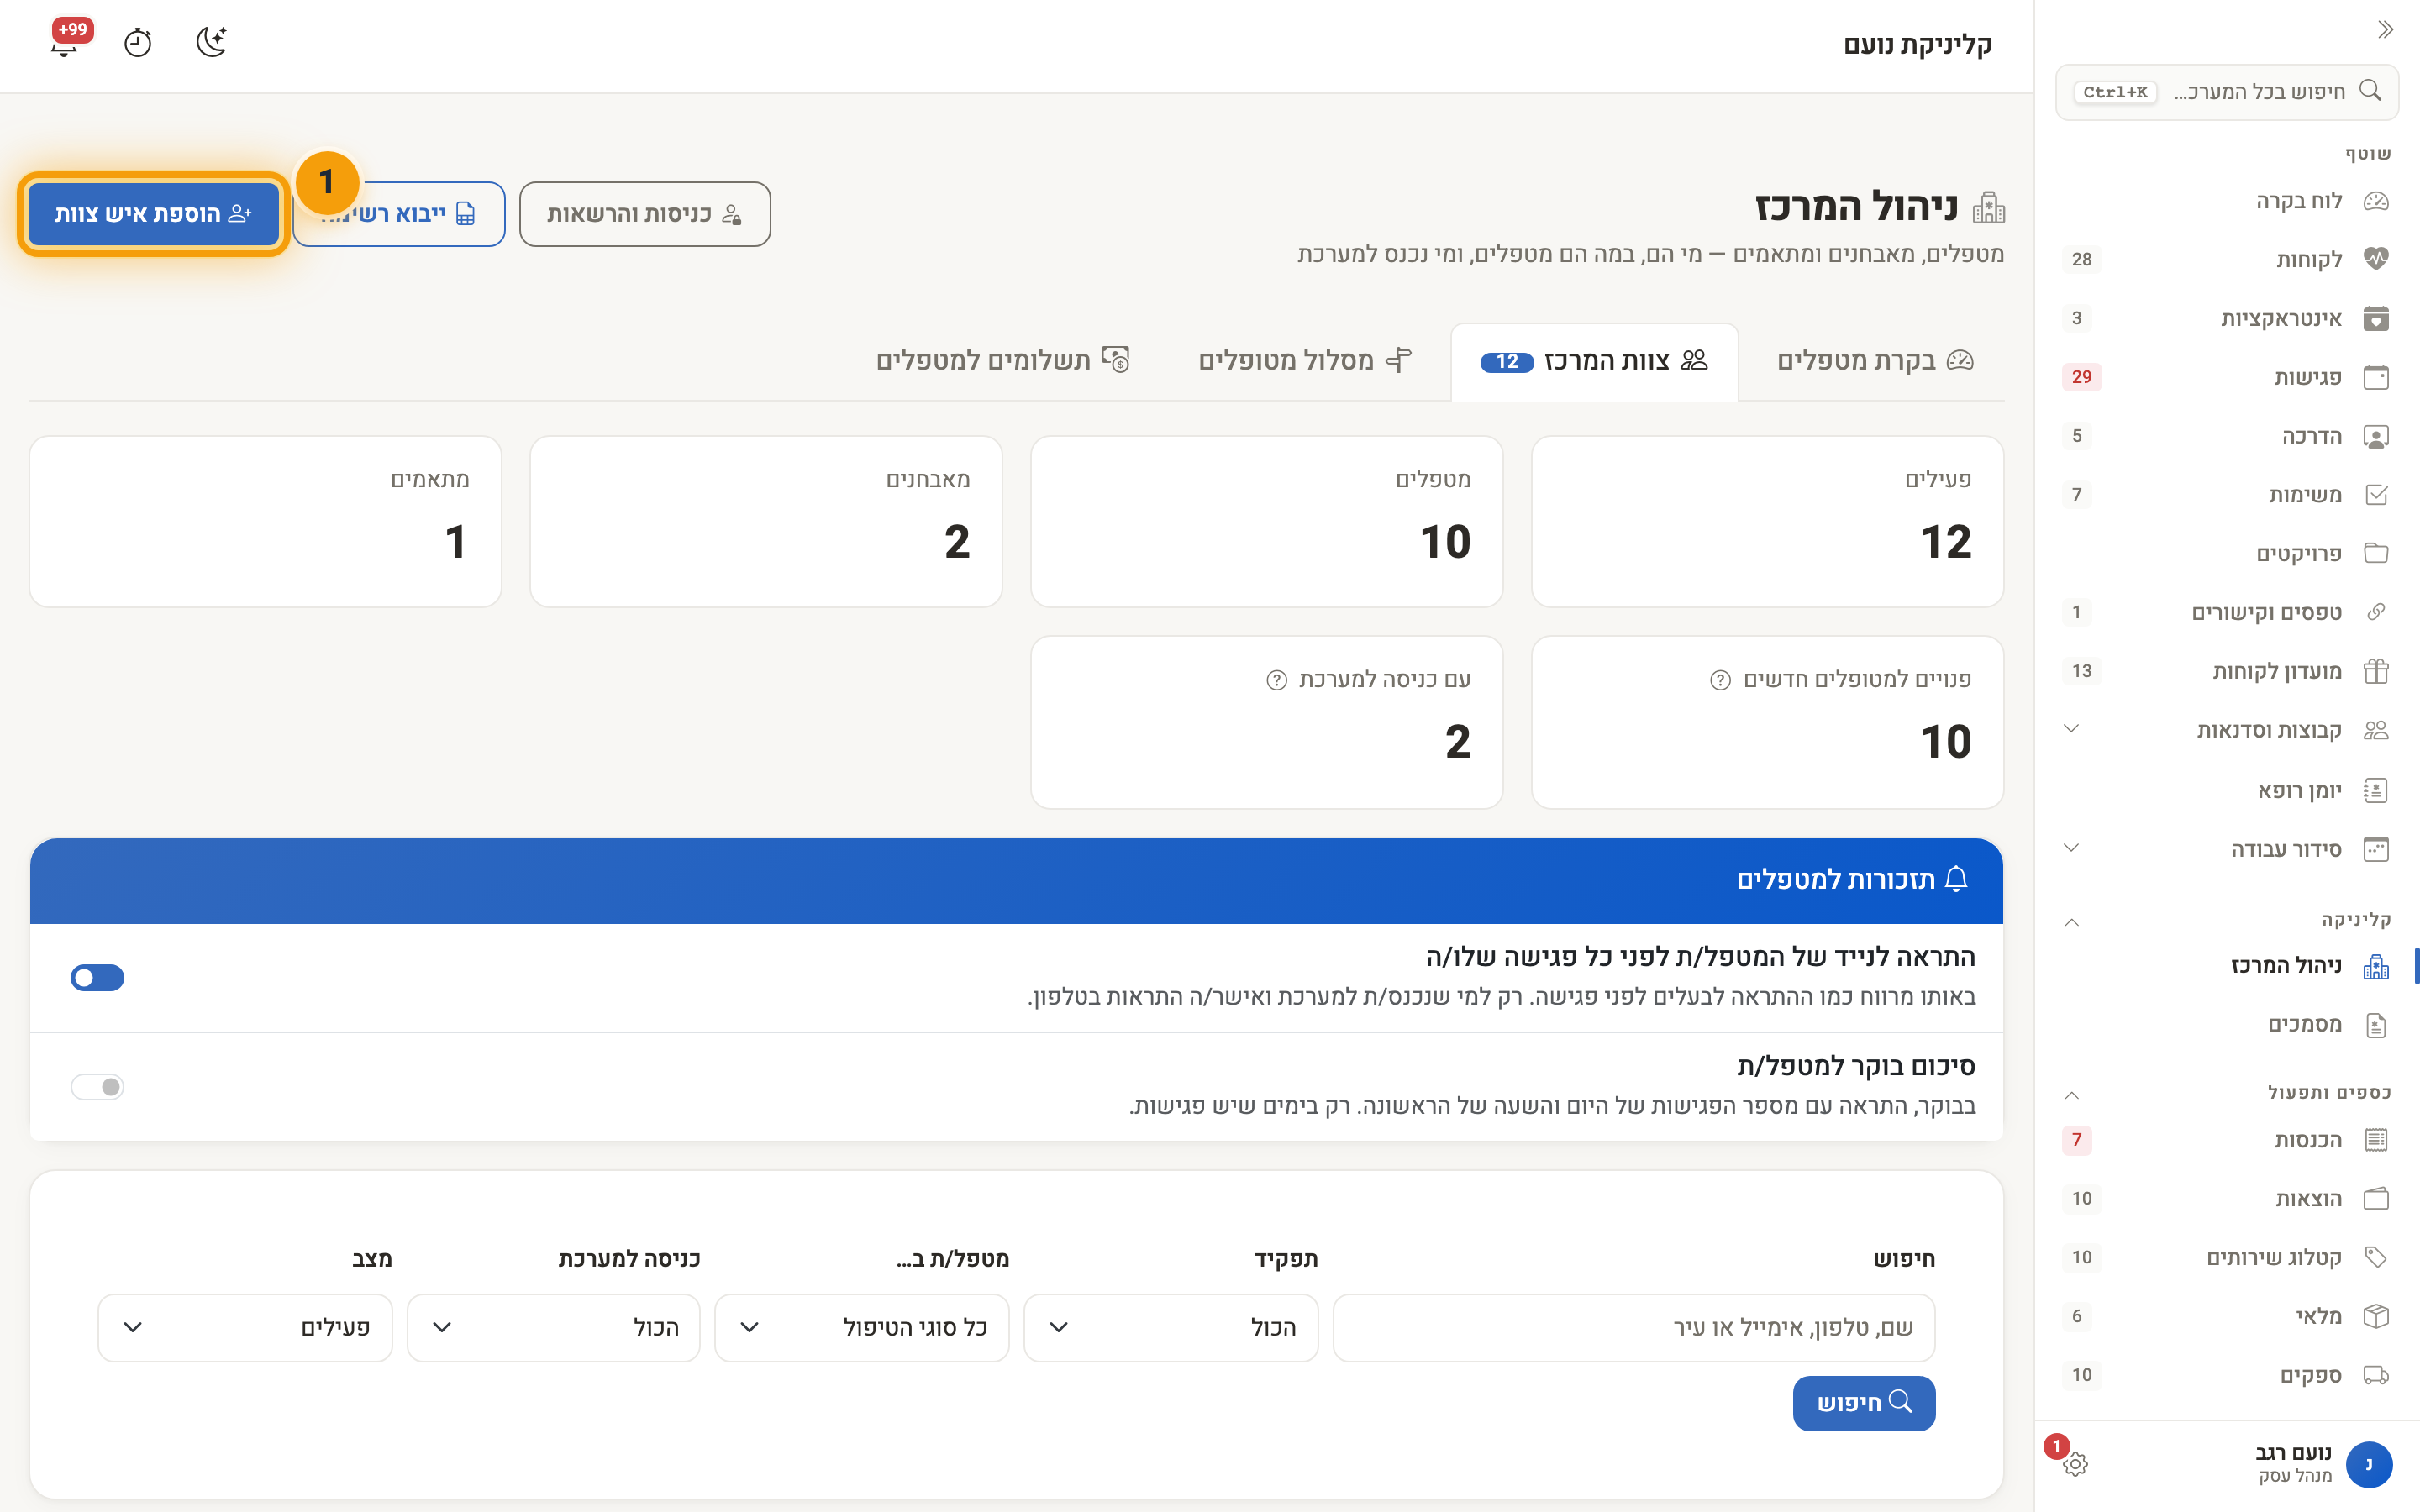Click the ספקים truck icon in sidebar
The width and height of the screenshot is (2420, 1512).
pos(2376,1375)
